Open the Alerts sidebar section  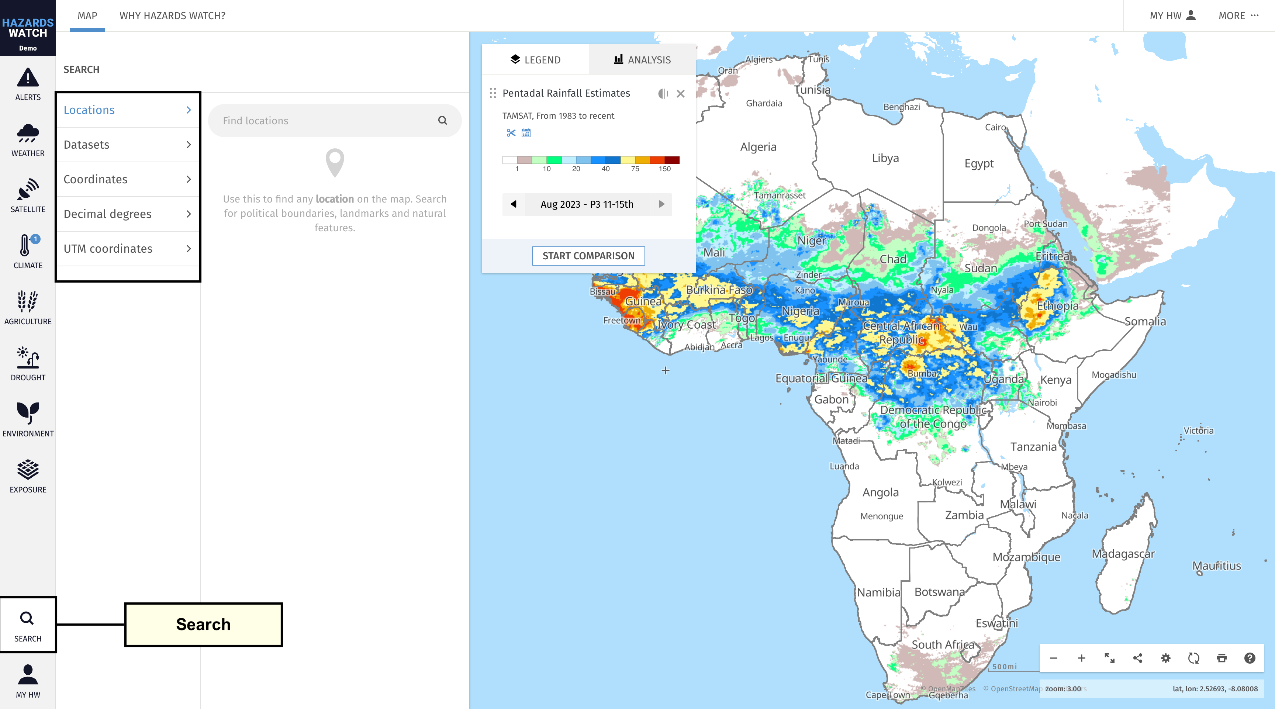tap(28, 84)
